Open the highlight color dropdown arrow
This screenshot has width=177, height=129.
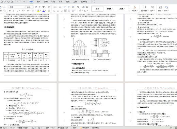[x=41, y=11]
